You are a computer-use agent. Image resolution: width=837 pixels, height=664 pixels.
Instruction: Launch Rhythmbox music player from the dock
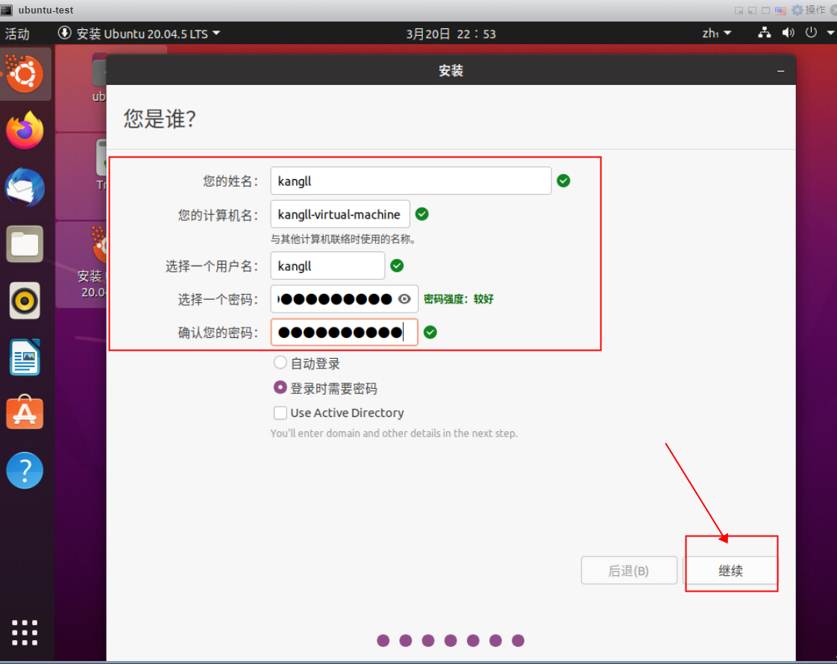tap(25, 301)
